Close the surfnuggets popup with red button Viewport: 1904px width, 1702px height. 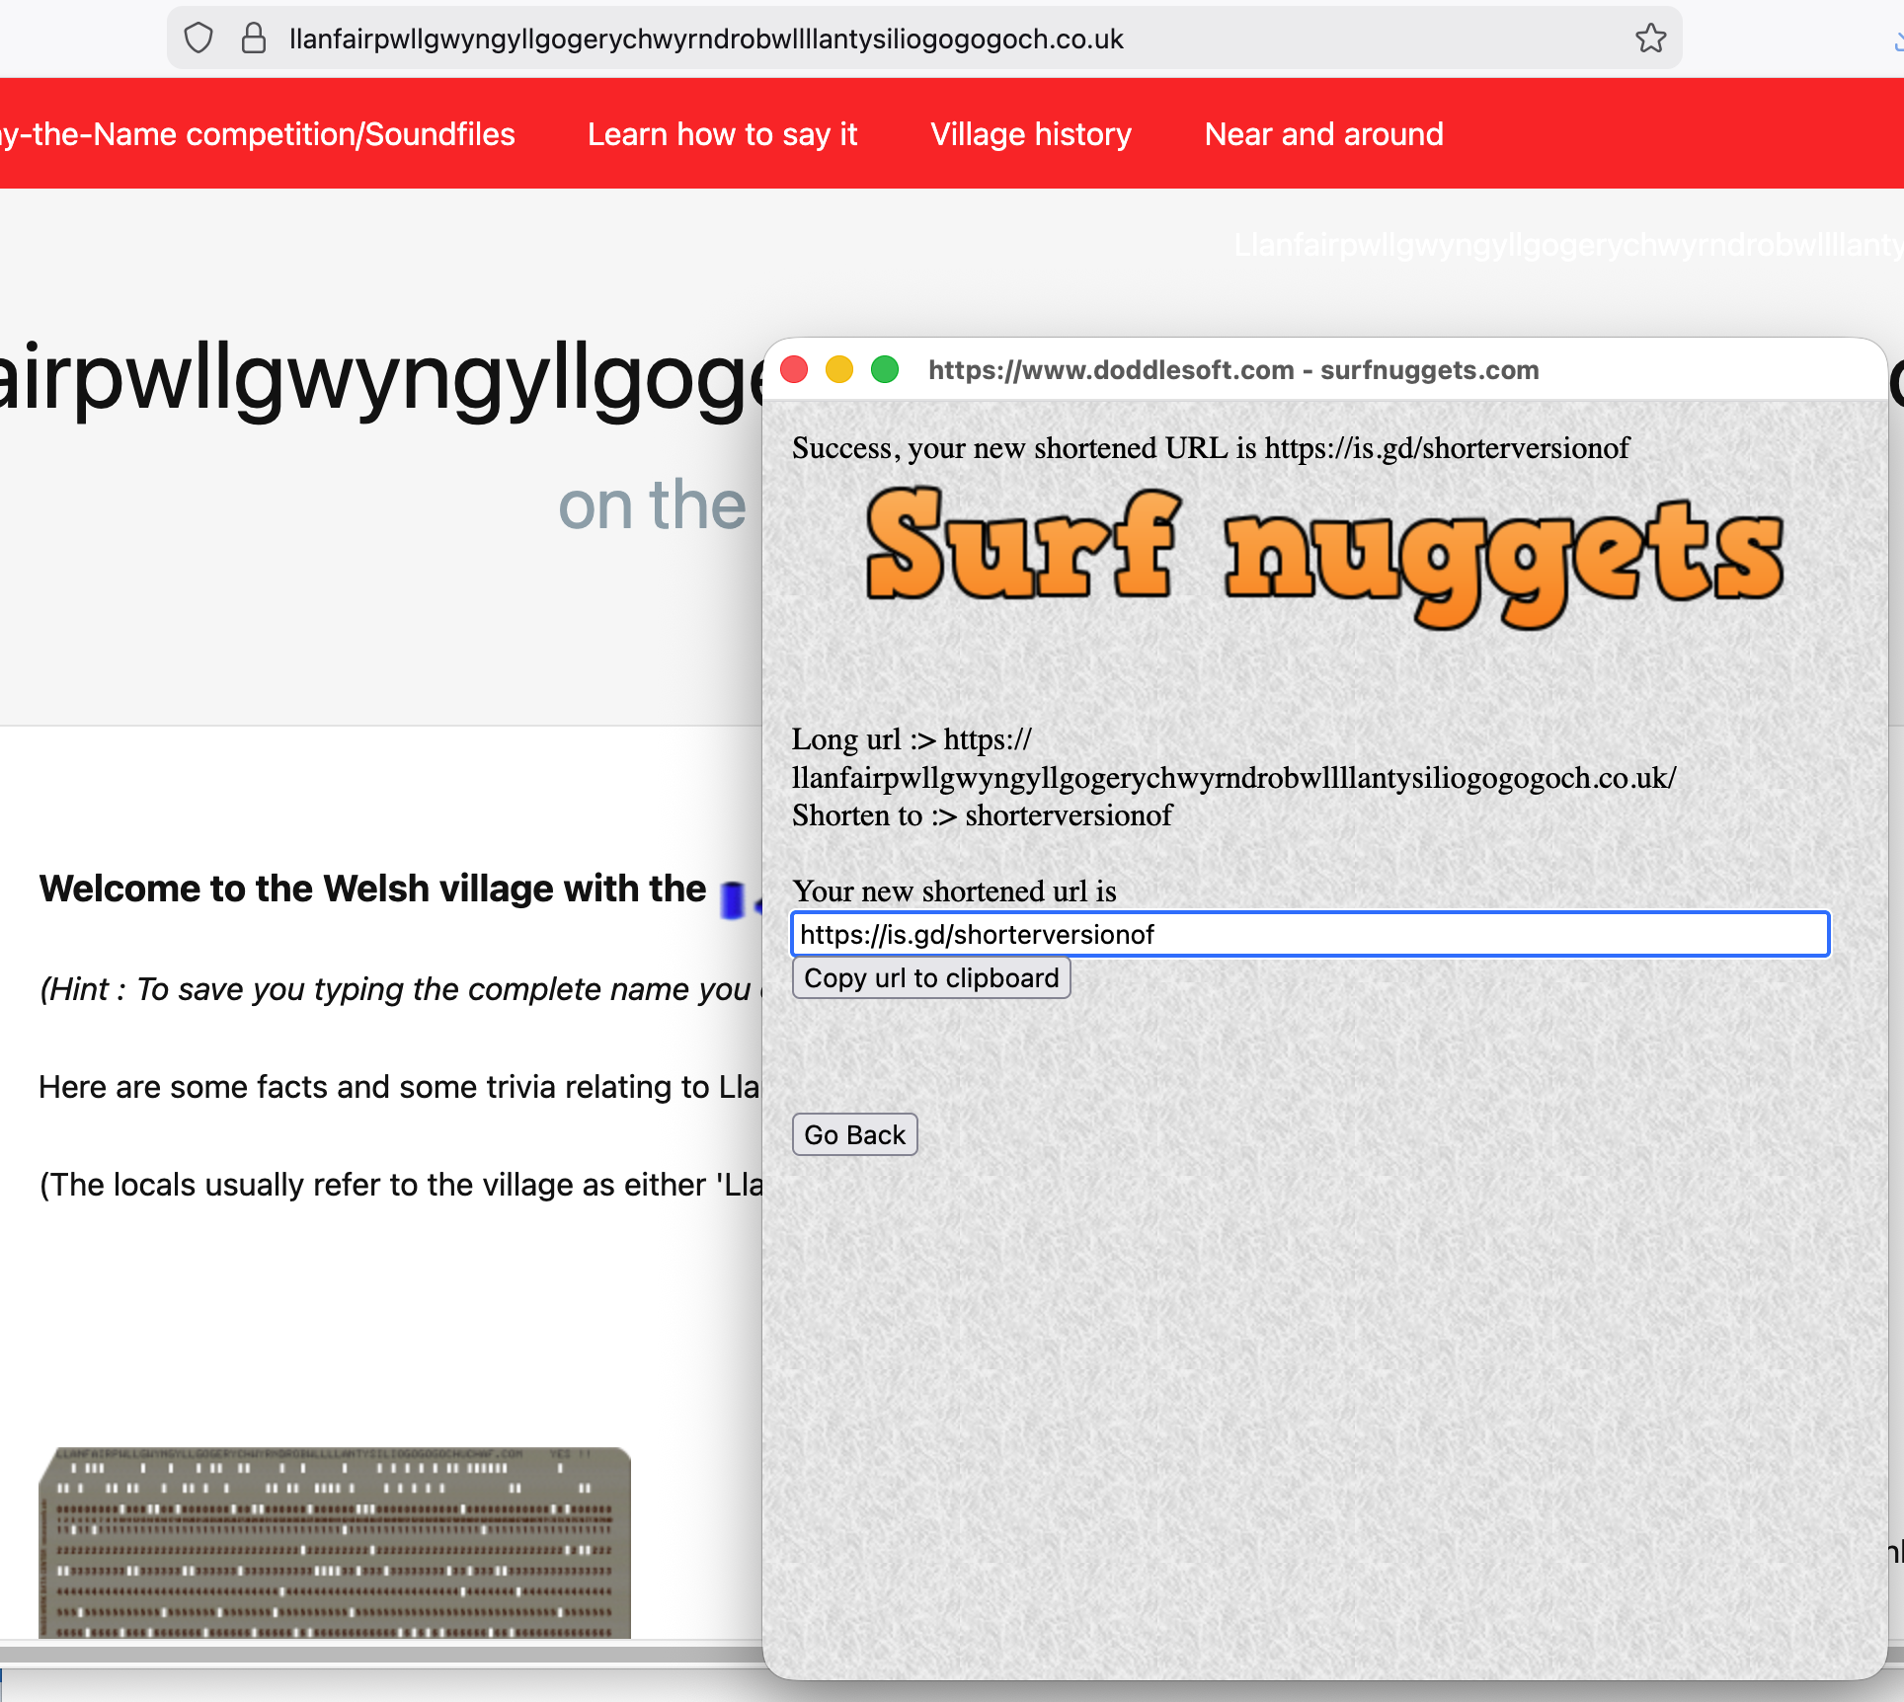[794, 369]
